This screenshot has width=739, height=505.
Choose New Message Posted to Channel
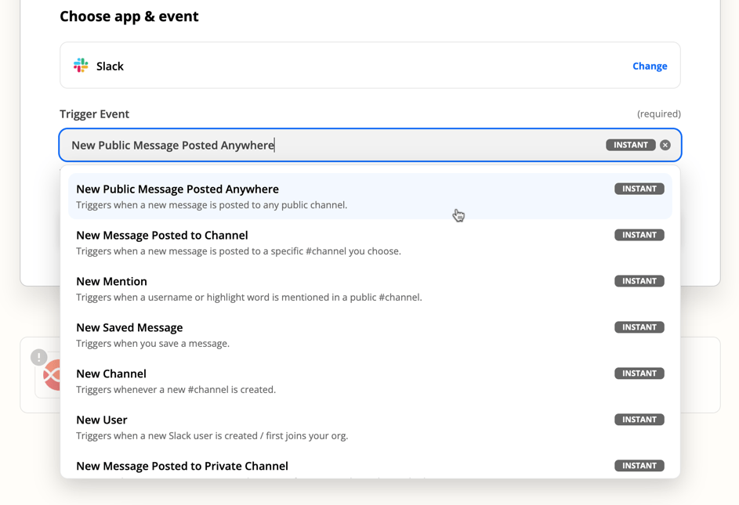pyautogui.click(x=370, y=242)
